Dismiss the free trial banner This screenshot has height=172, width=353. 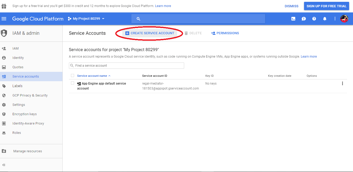tap(292, 6)
